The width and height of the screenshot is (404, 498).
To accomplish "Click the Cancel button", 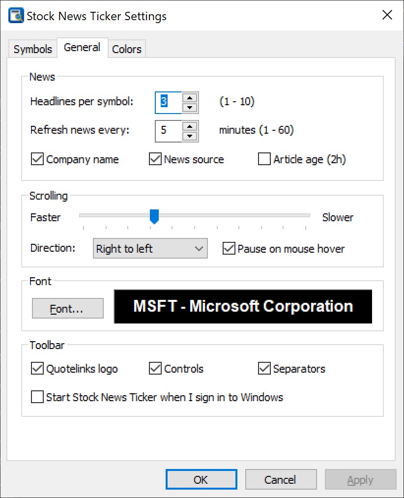I will (x=281, y=479).
